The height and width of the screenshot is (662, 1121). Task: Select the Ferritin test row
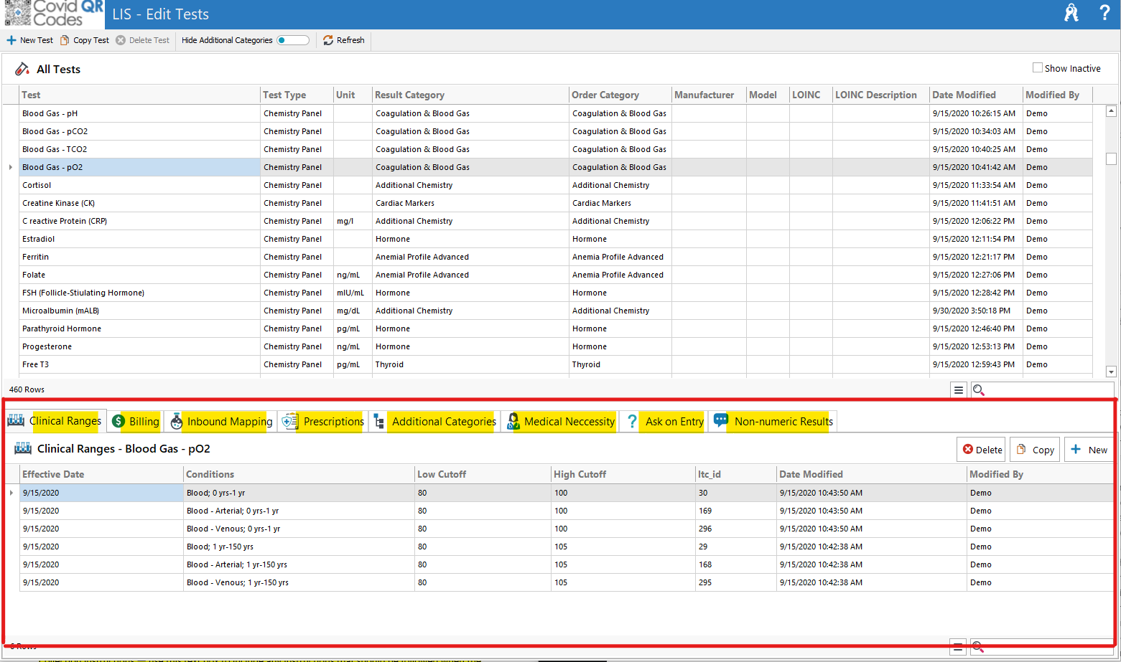pos(556,257)
